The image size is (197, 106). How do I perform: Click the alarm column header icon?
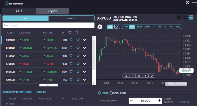(70, 32)
